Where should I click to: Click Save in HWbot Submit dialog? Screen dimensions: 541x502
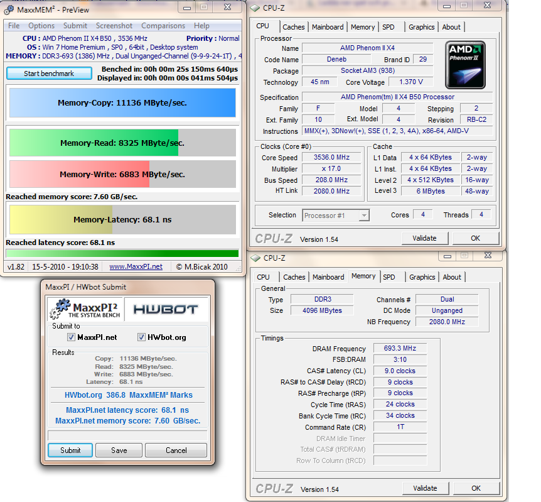119,450
